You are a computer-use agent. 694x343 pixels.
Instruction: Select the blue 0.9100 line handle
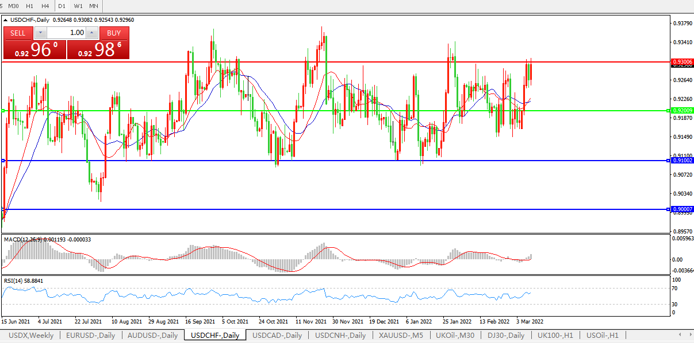pos(3,161)
